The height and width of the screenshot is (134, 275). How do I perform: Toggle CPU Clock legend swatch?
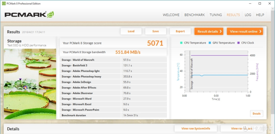coord(239,43)
